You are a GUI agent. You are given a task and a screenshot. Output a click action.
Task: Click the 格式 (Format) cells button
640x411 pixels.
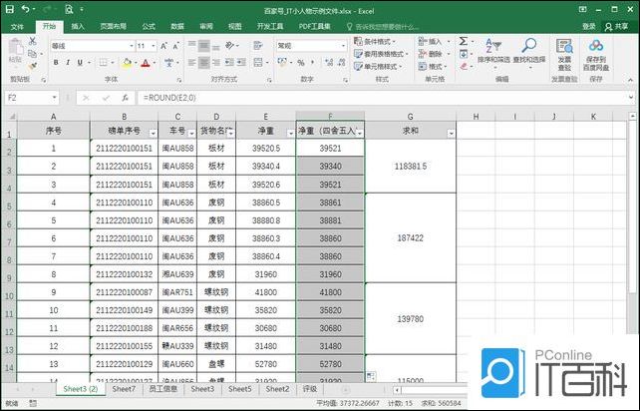pyautogui.click(x=433, y=66)
